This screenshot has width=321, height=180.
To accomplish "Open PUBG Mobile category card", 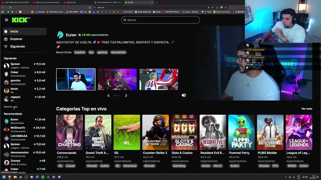I will coord(270,132).
